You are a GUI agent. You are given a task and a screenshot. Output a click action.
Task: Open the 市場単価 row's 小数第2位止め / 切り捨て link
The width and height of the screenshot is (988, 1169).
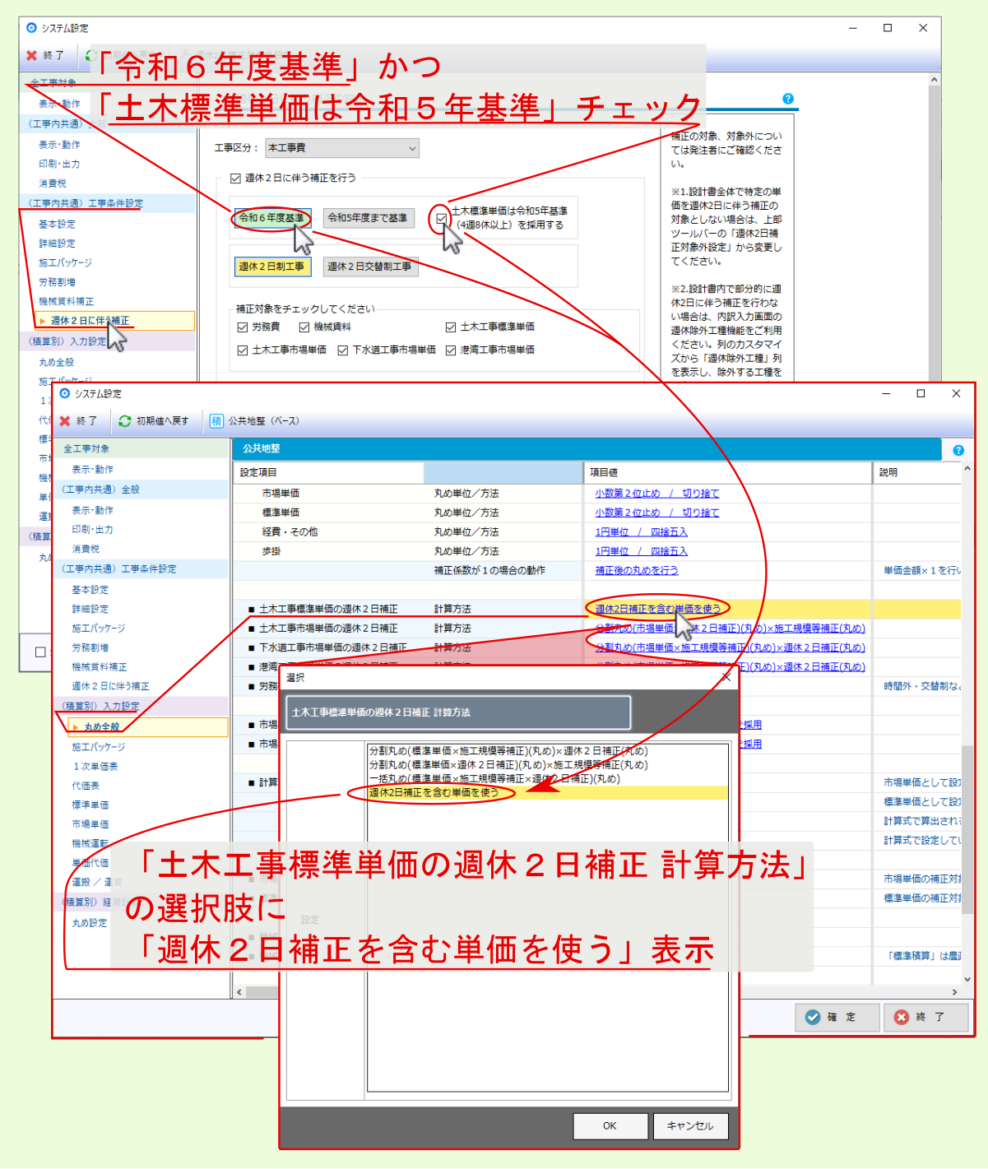[657, 494]
